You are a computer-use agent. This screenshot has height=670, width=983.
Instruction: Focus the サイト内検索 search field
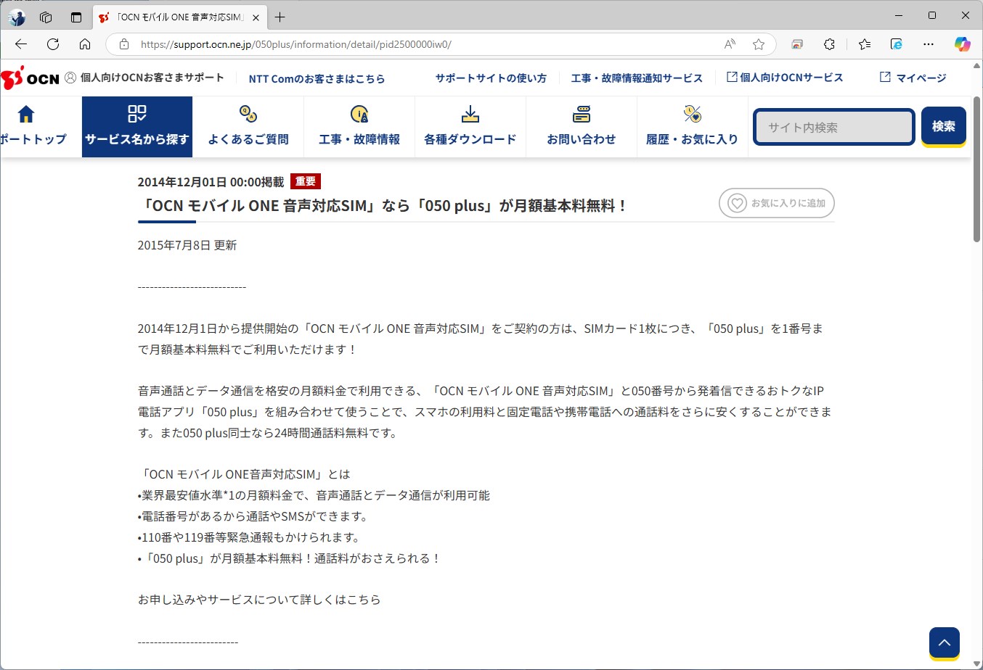click(x=833, y=127)
